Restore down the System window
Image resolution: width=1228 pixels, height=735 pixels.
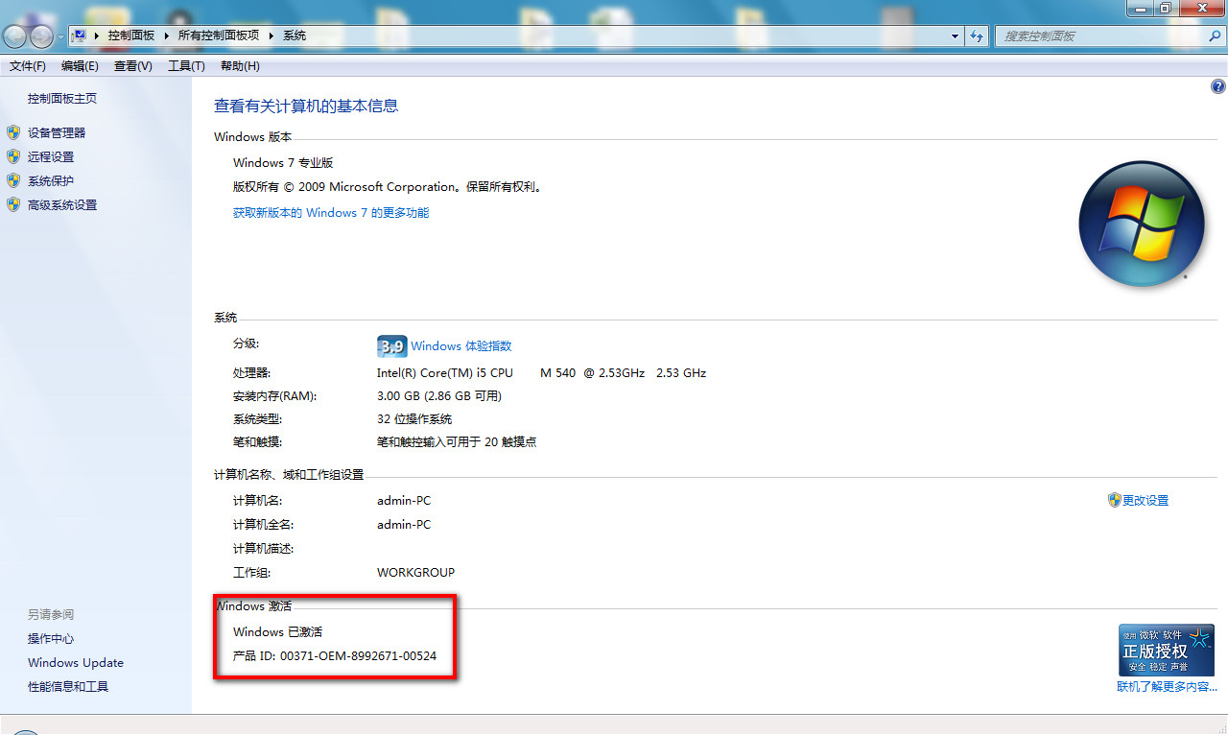click(x=1166, y=8)
